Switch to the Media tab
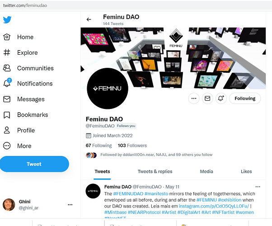Viewport: 272px width, 226px height. tap(206, 171)
